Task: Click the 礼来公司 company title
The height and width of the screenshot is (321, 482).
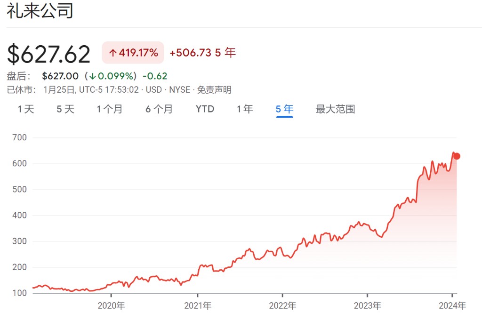Action: coord(40,11)
